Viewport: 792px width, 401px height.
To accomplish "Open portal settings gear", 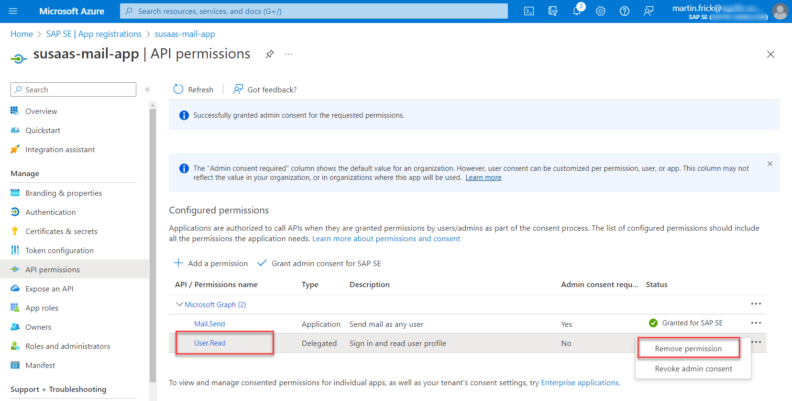I will click(x=601, y=11).
